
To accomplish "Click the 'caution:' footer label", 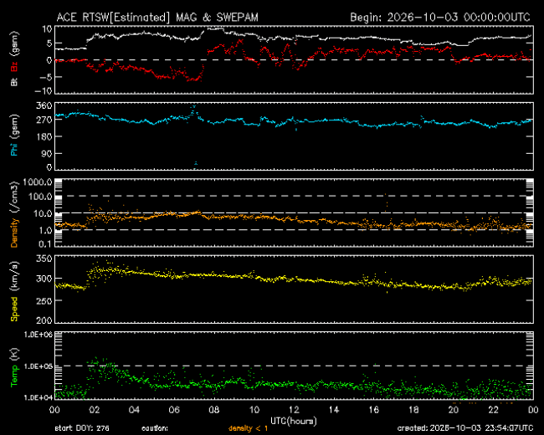I will tap(155, 428).
